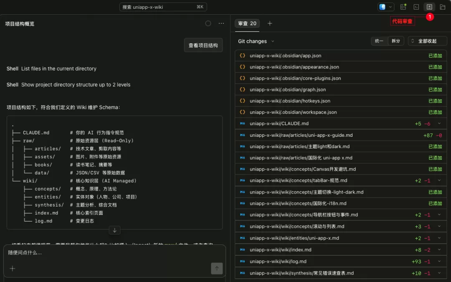This screenshot has height=282, width=451.
Task: Open the three-dot conversation options menu
Action: 221,24
